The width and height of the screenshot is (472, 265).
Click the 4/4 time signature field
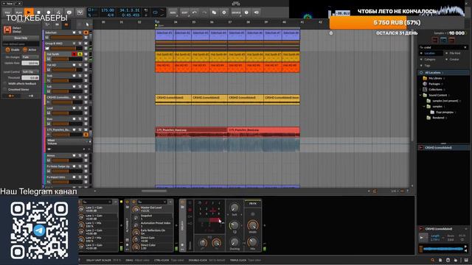click(111, 15)
